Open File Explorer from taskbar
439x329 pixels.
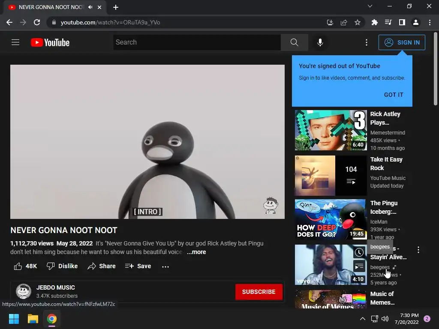click(33, 319)
